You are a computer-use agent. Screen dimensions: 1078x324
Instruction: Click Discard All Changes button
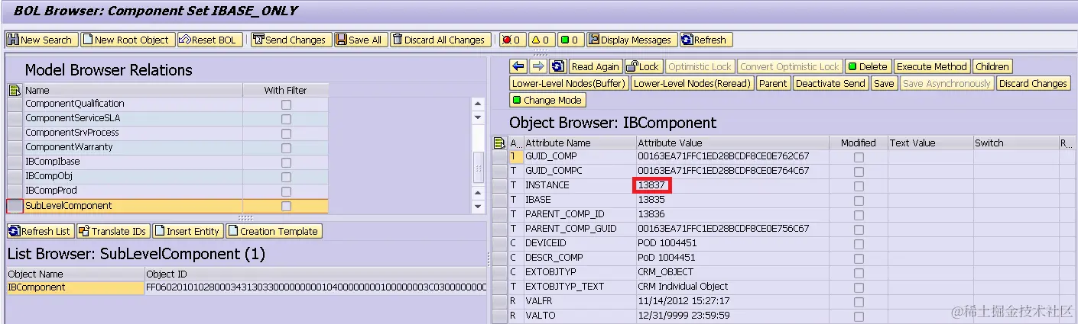[440, 40]
